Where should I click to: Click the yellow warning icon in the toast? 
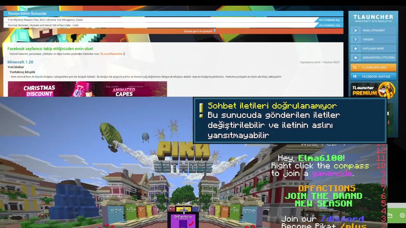pyautogui.click(x=201, y=110)
